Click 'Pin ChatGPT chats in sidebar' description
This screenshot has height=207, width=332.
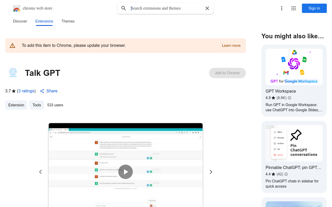(x=292, y=184)
